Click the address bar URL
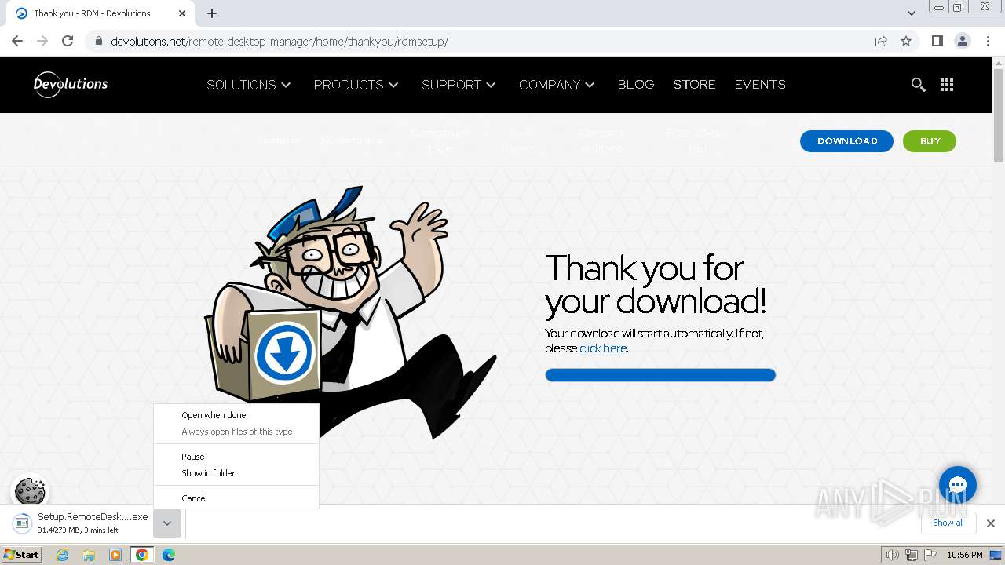Viewport: 1005px width, 565px height. click(280, 41)
